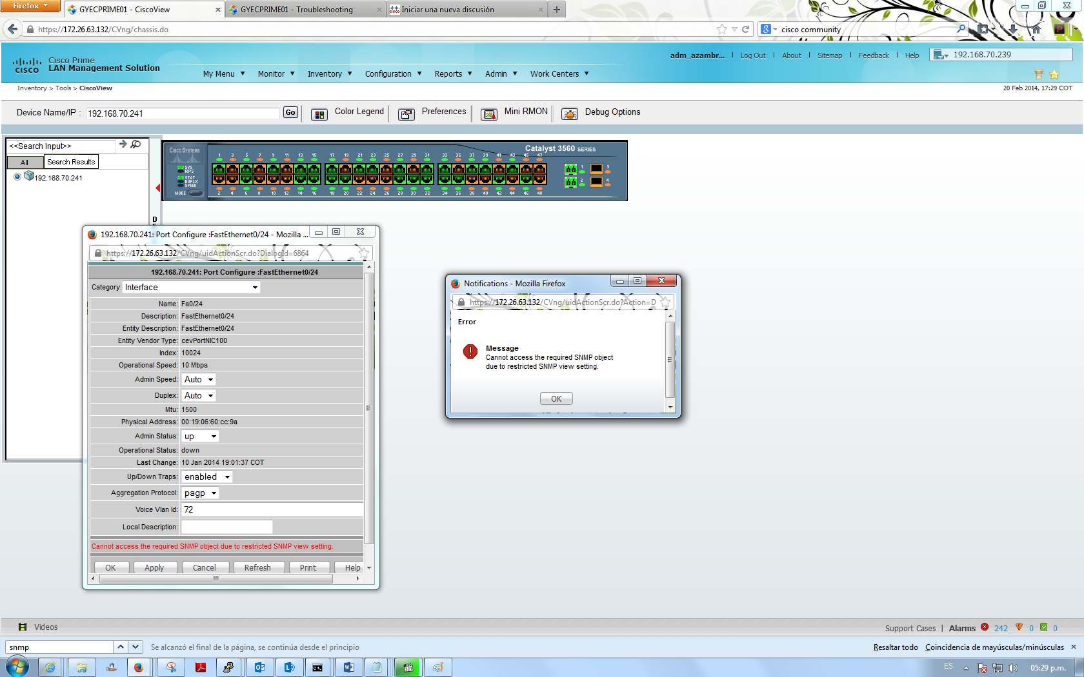Viewport: 1084px width, 677px height.
Task: Open the Monitor menu
Action: [276, 74]
